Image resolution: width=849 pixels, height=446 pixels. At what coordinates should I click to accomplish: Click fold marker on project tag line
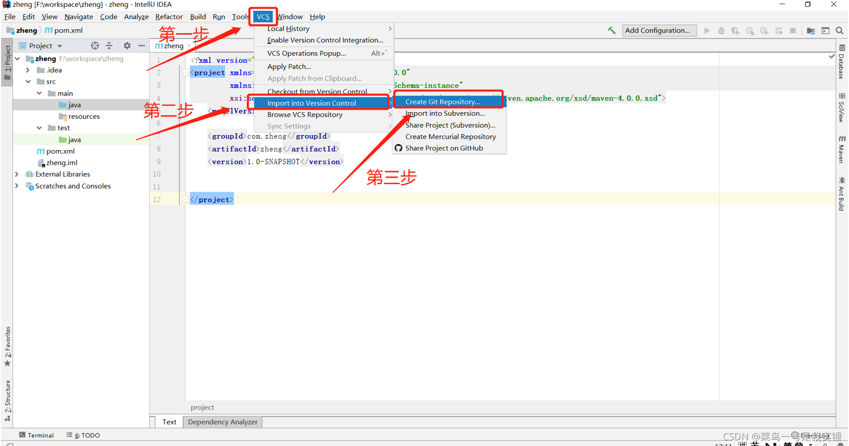point(185,72)
